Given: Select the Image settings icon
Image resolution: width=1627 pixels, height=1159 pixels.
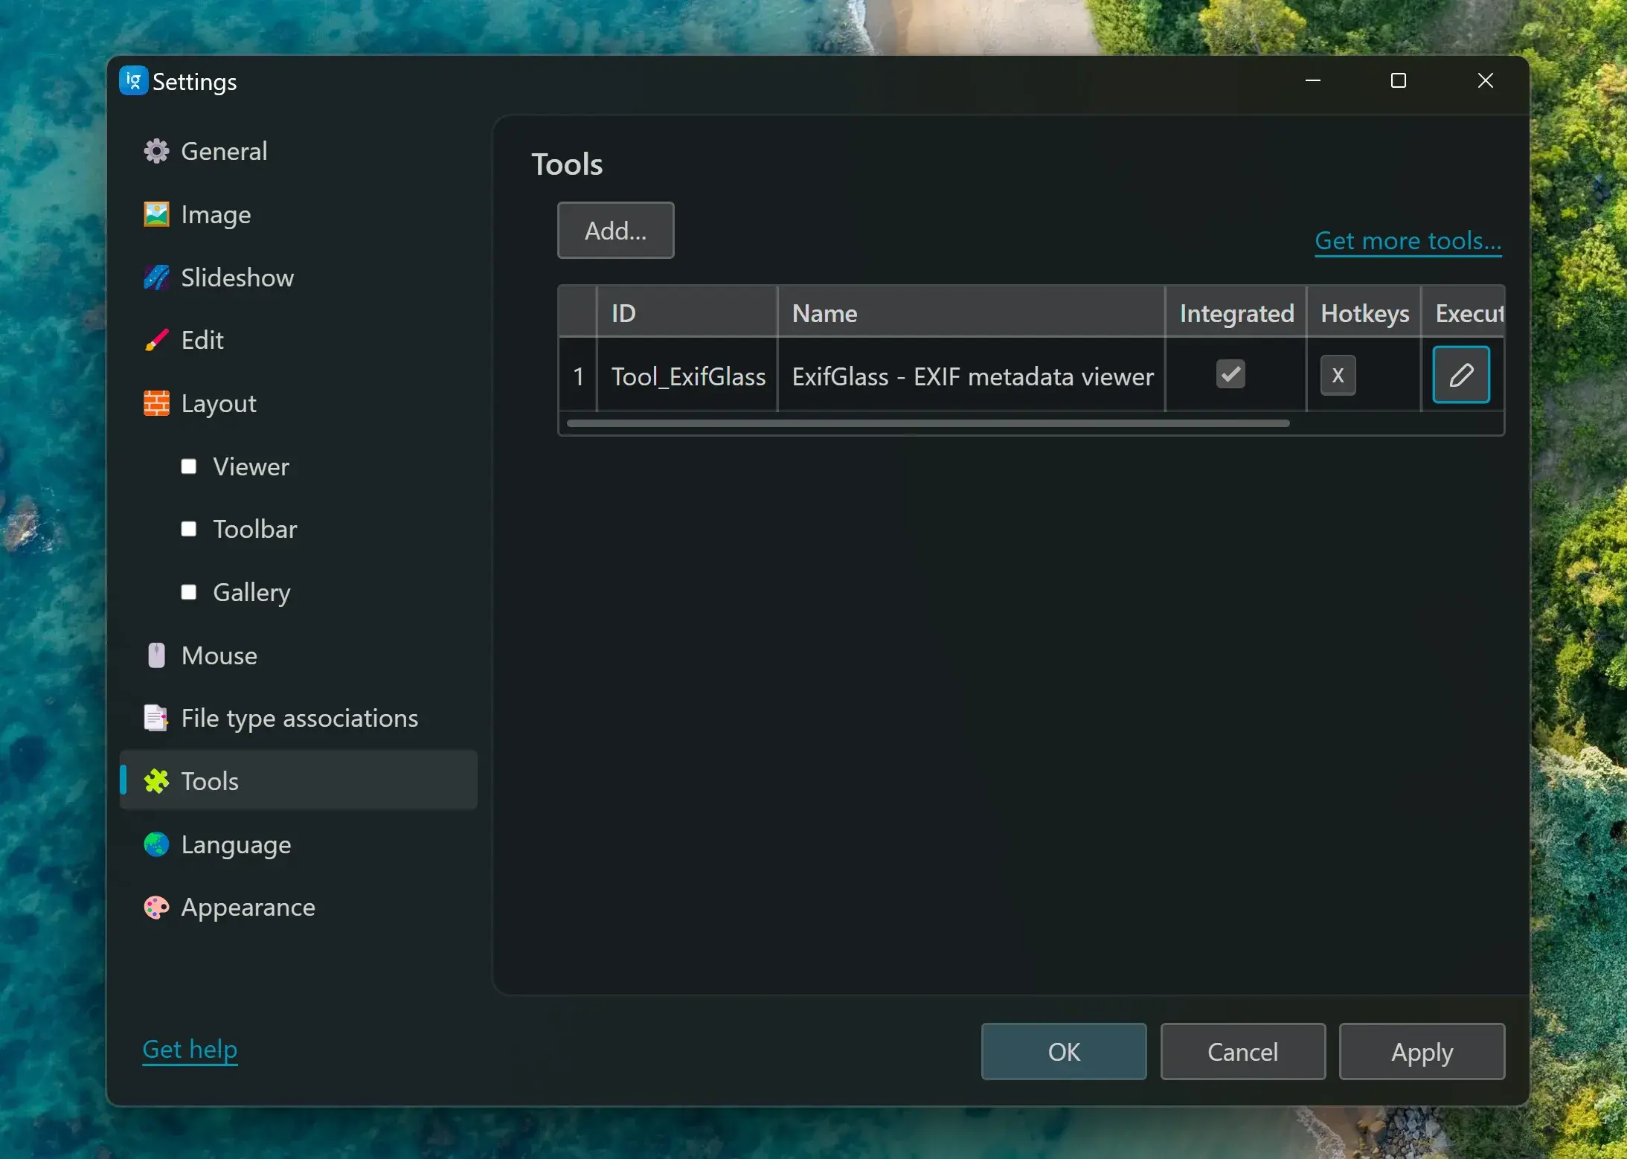Looking at the screenshot, I should coord(156,215).
